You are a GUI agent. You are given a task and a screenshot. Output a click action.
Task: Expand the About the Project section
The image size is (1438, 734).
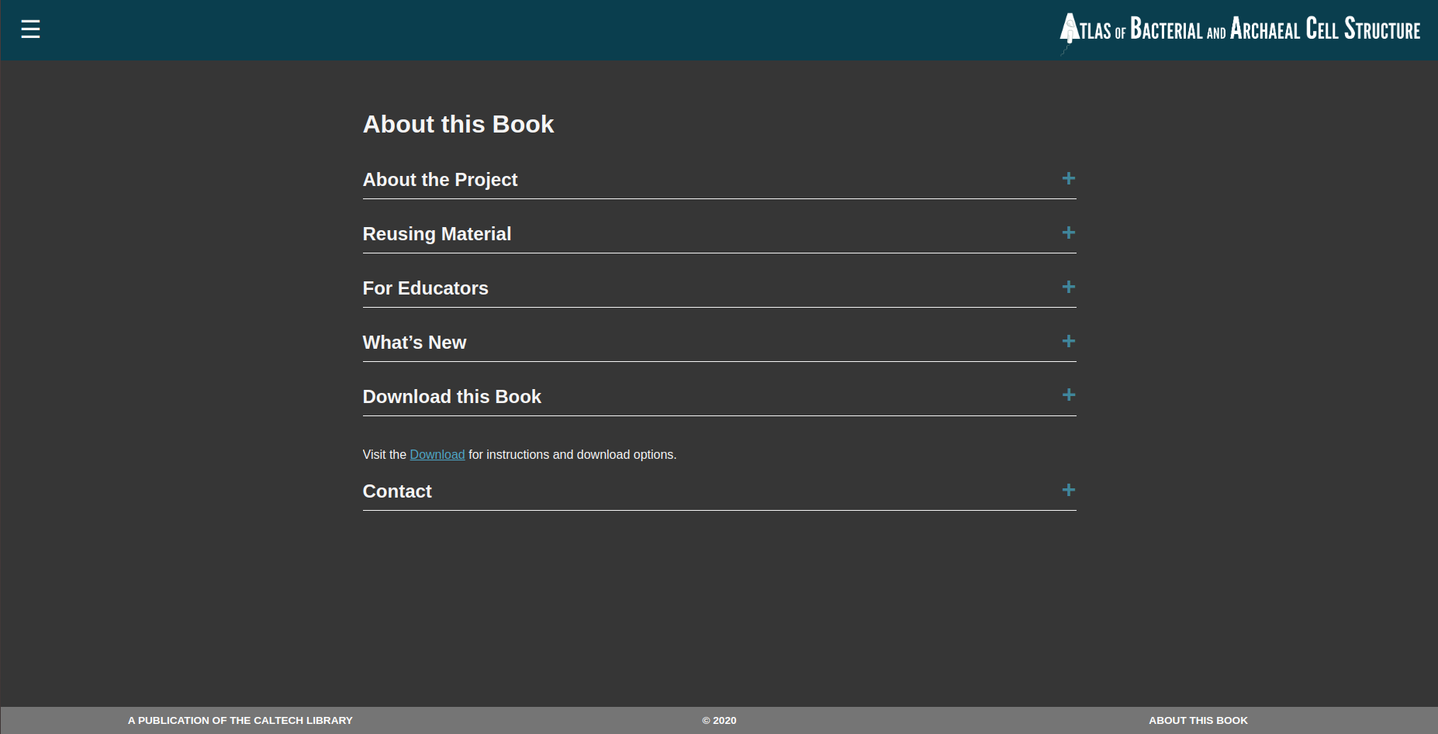pyautogui.click(x=440, y=179)
